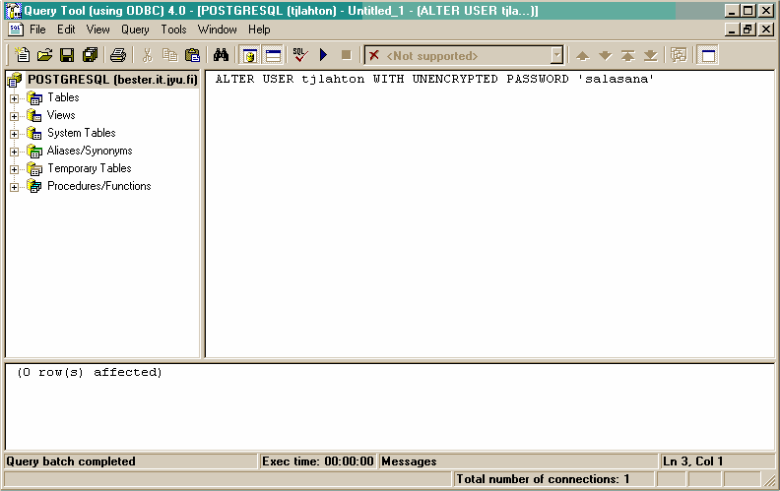Screen dimensions: 780x491
Task: Expand the System Tables node
Action: (x=15, y=134)
